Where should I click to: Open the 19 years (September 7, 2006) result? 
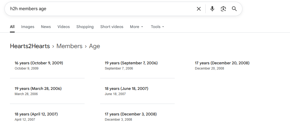pyautogui.click(x=131, y=63)
